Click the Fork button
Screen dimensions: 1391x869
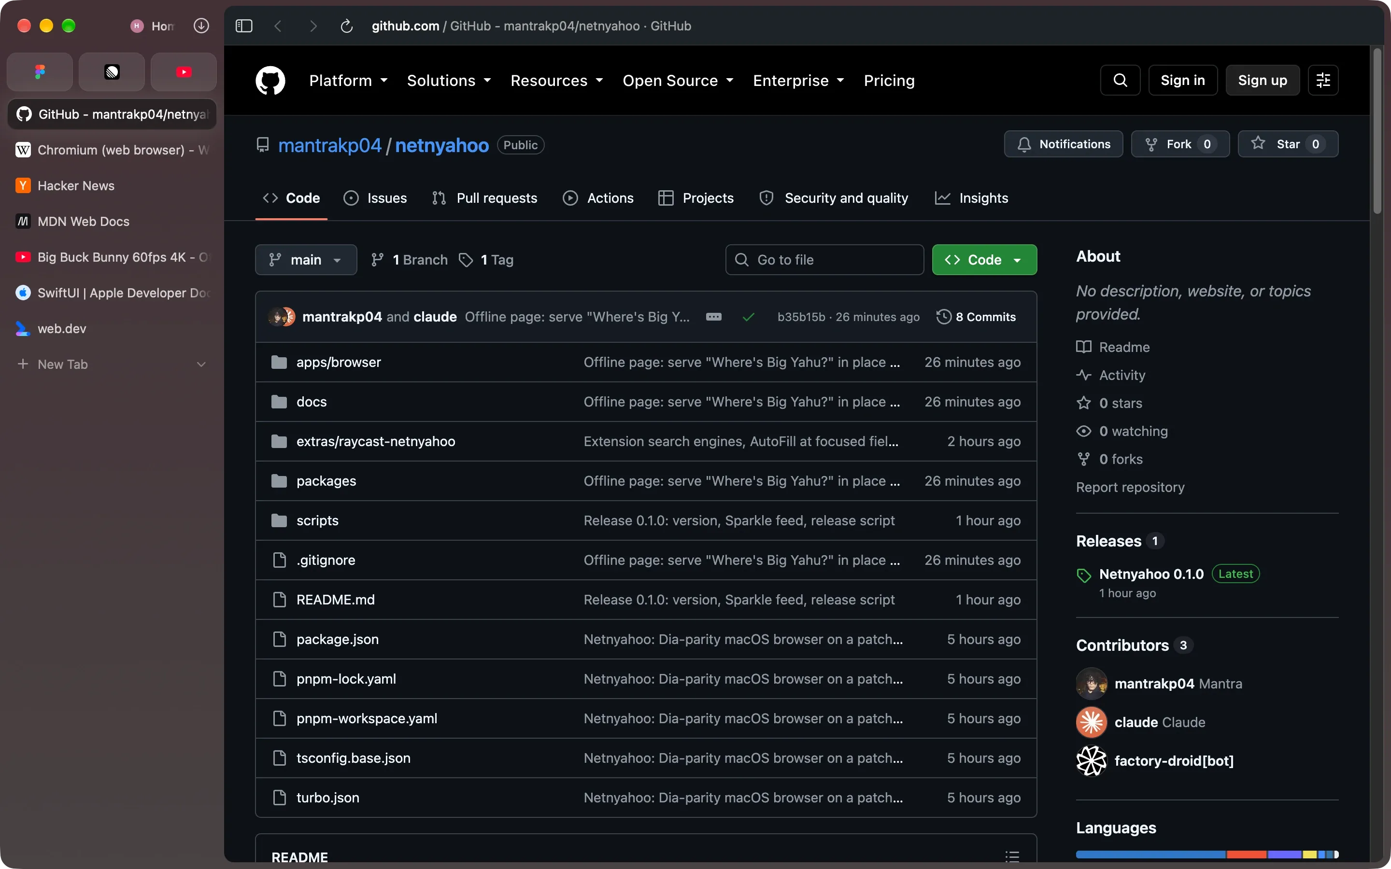click(x=1180, y=144)
